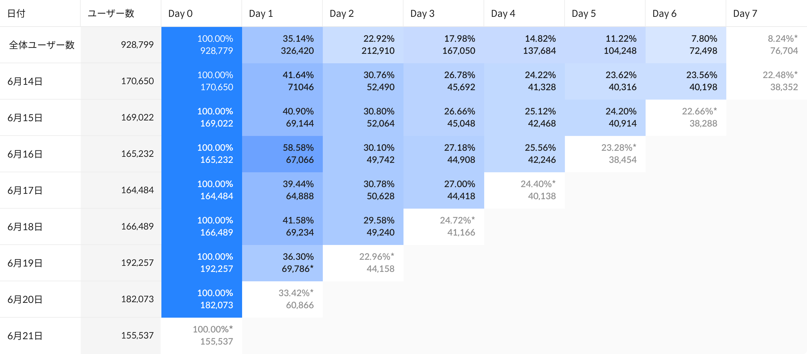Click the 8.24%* Day 7 cell
807x354 pixels.
767,45
